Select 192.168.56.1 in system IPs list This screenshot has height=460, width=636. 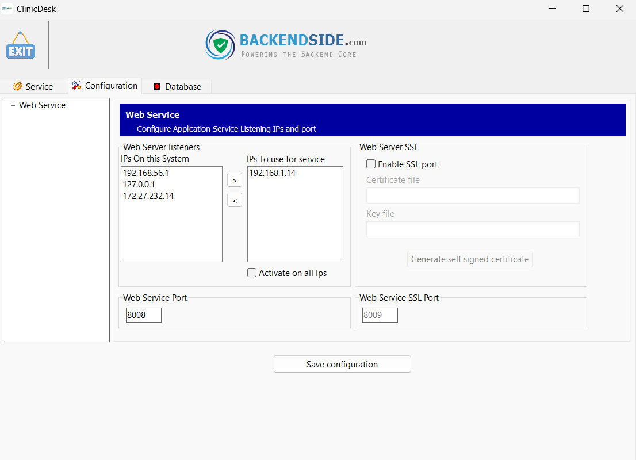(x=147, y=172)
